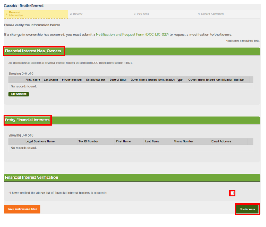Open the Notification and Request Form link
The width and height of the screenshot is (266, 227).
[x=132, y=35]
